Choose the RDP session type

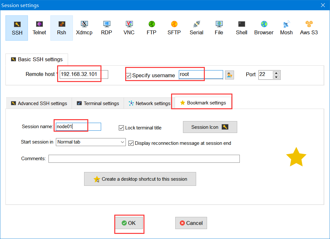(107, 28)
